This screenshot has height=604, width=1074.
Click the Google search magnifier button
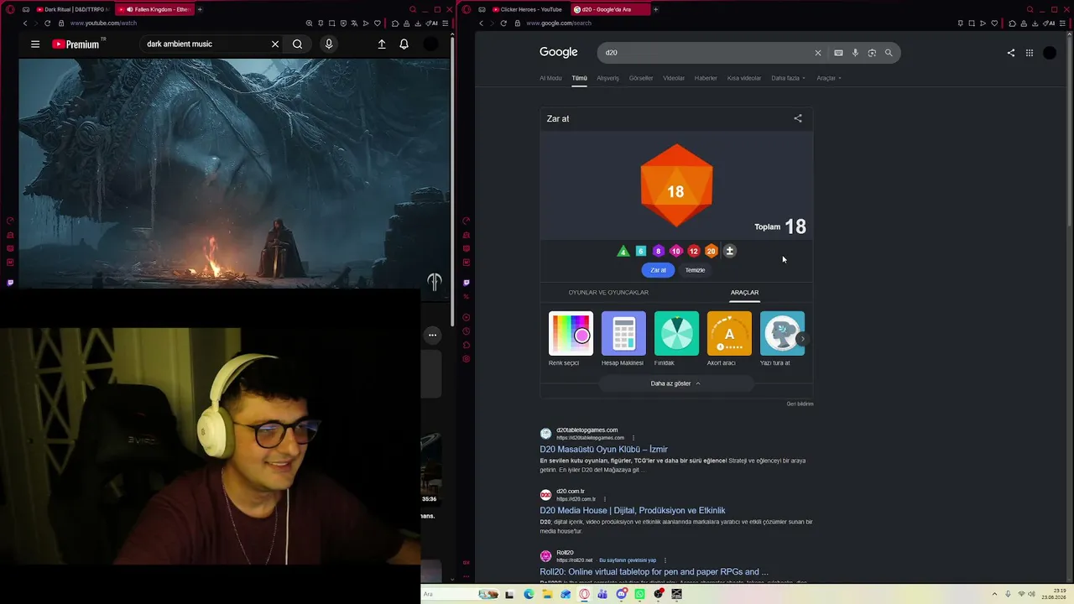(889, 53)
